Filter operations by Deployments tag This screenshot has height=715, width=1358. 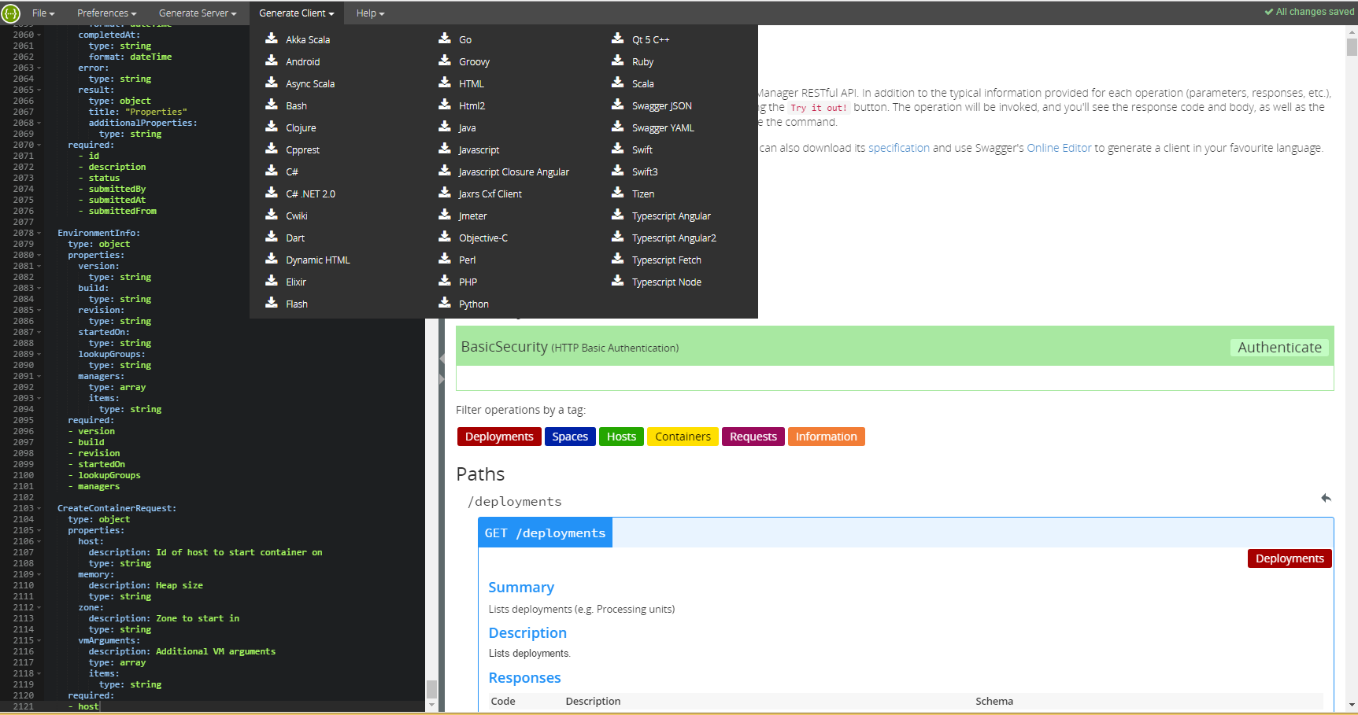coord(499,437)
